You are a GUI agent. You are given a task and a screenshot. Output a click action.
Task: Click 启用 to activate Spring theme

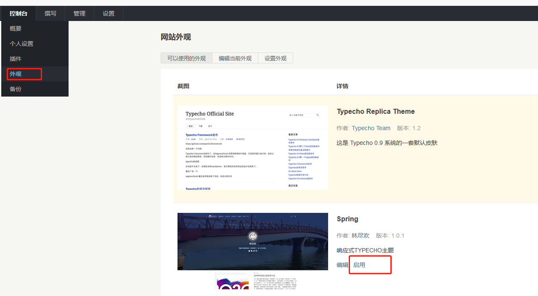tap(359, 265)
